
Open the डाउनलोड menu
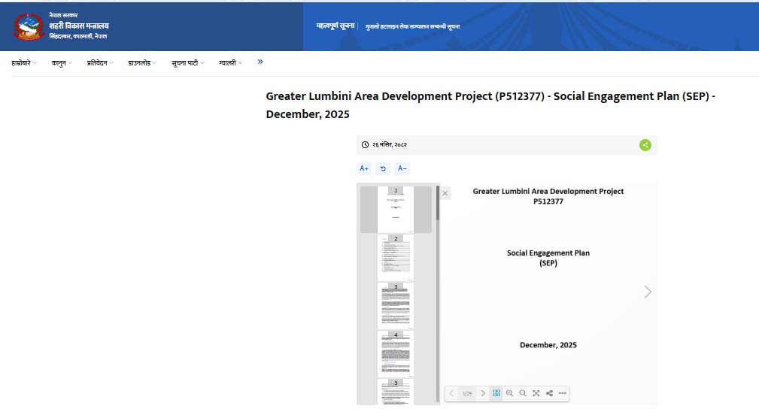pyautogui.click(x=142, y=63)
